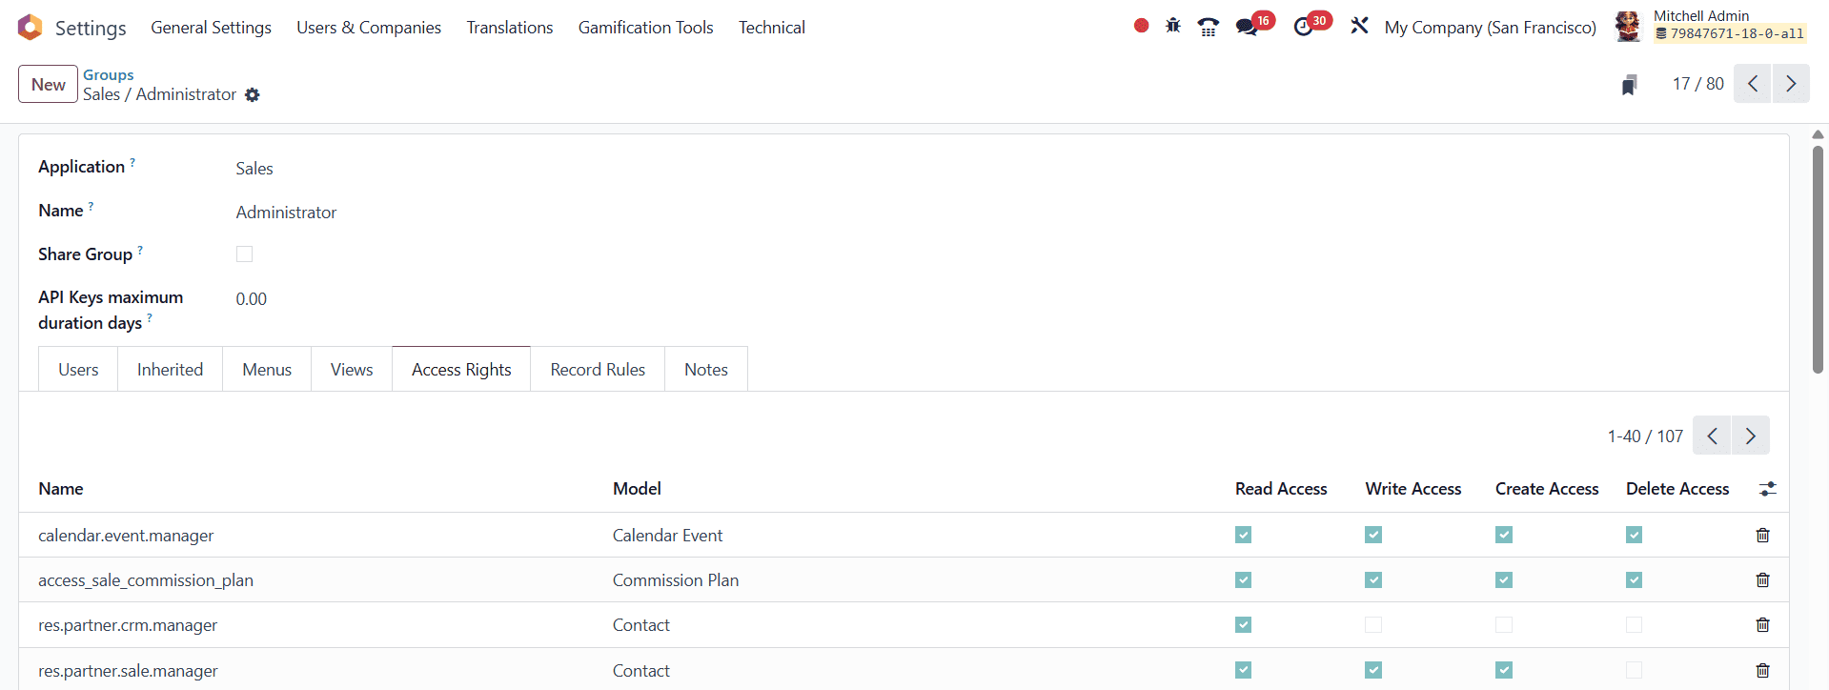Viewport: 1829px width, 690px height.
Task: Delete res.partner.sale.manager row with trash icon
Action: [x=1762, y=670]
